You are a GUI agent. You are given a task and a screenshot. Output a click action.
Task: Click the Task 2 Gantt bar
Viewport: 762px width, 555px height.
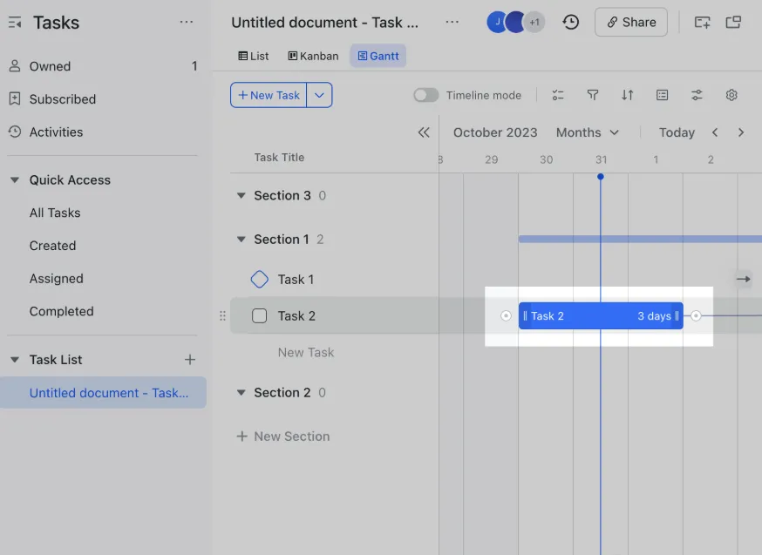(x=601, y=316)
